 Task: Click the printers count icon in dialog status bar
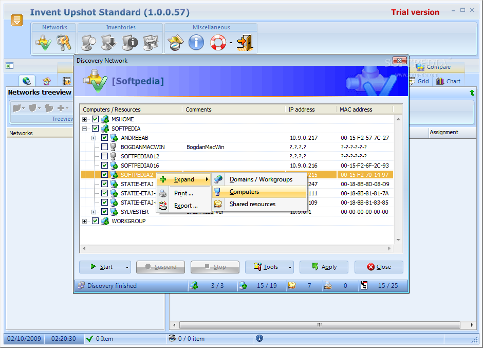click(328, 285)
